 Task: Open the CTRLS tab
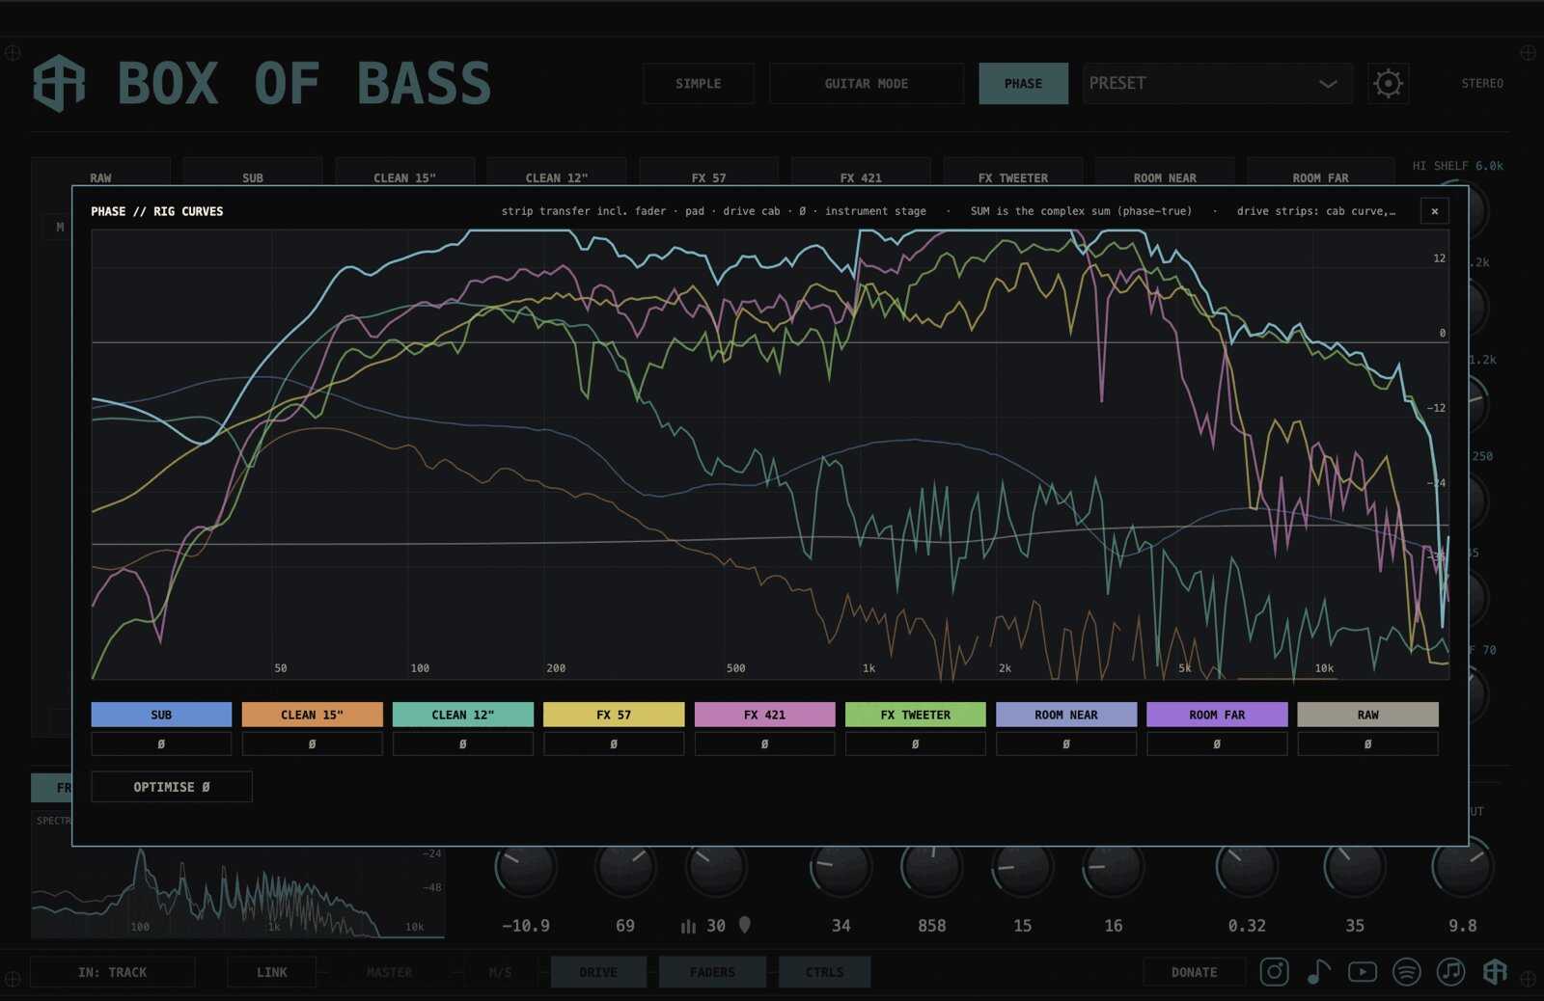point(824,972)
